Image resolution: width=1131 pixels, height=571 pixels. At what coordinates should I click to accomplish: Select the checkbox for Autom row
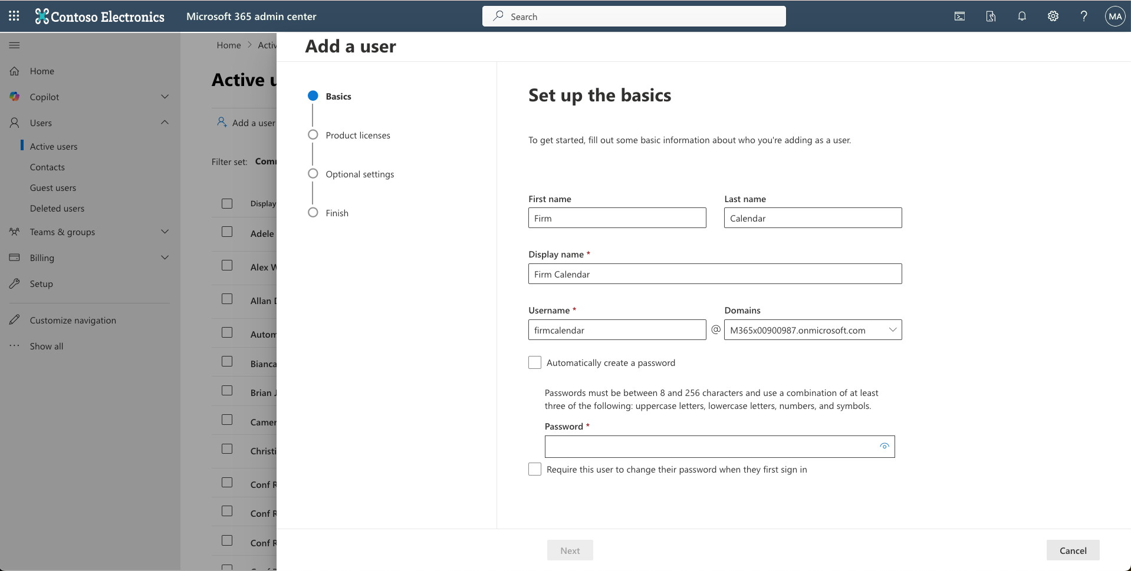227,332
